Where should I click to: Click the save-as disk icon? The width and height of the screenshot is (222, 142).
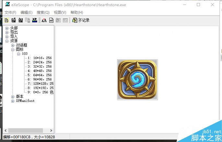tap(20, 20)
